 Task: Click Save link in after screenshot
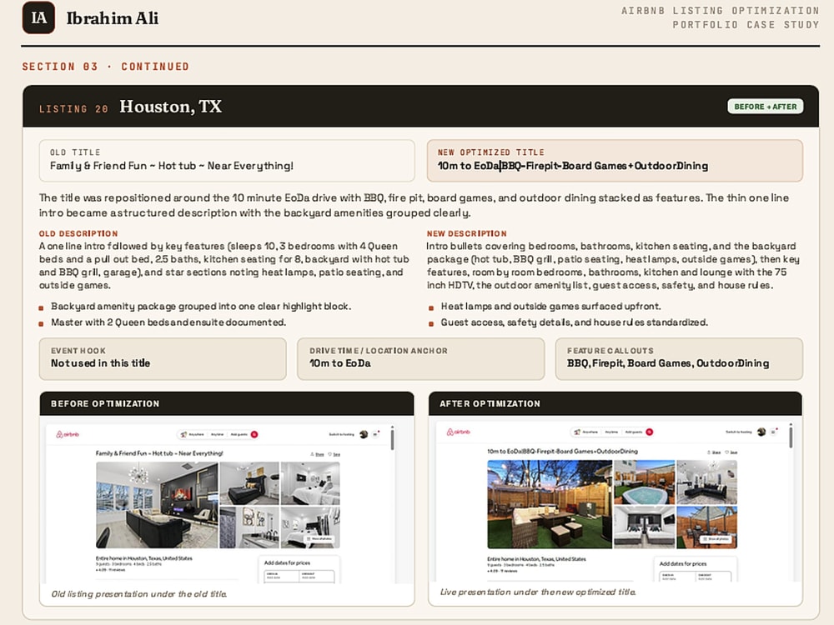731,452
